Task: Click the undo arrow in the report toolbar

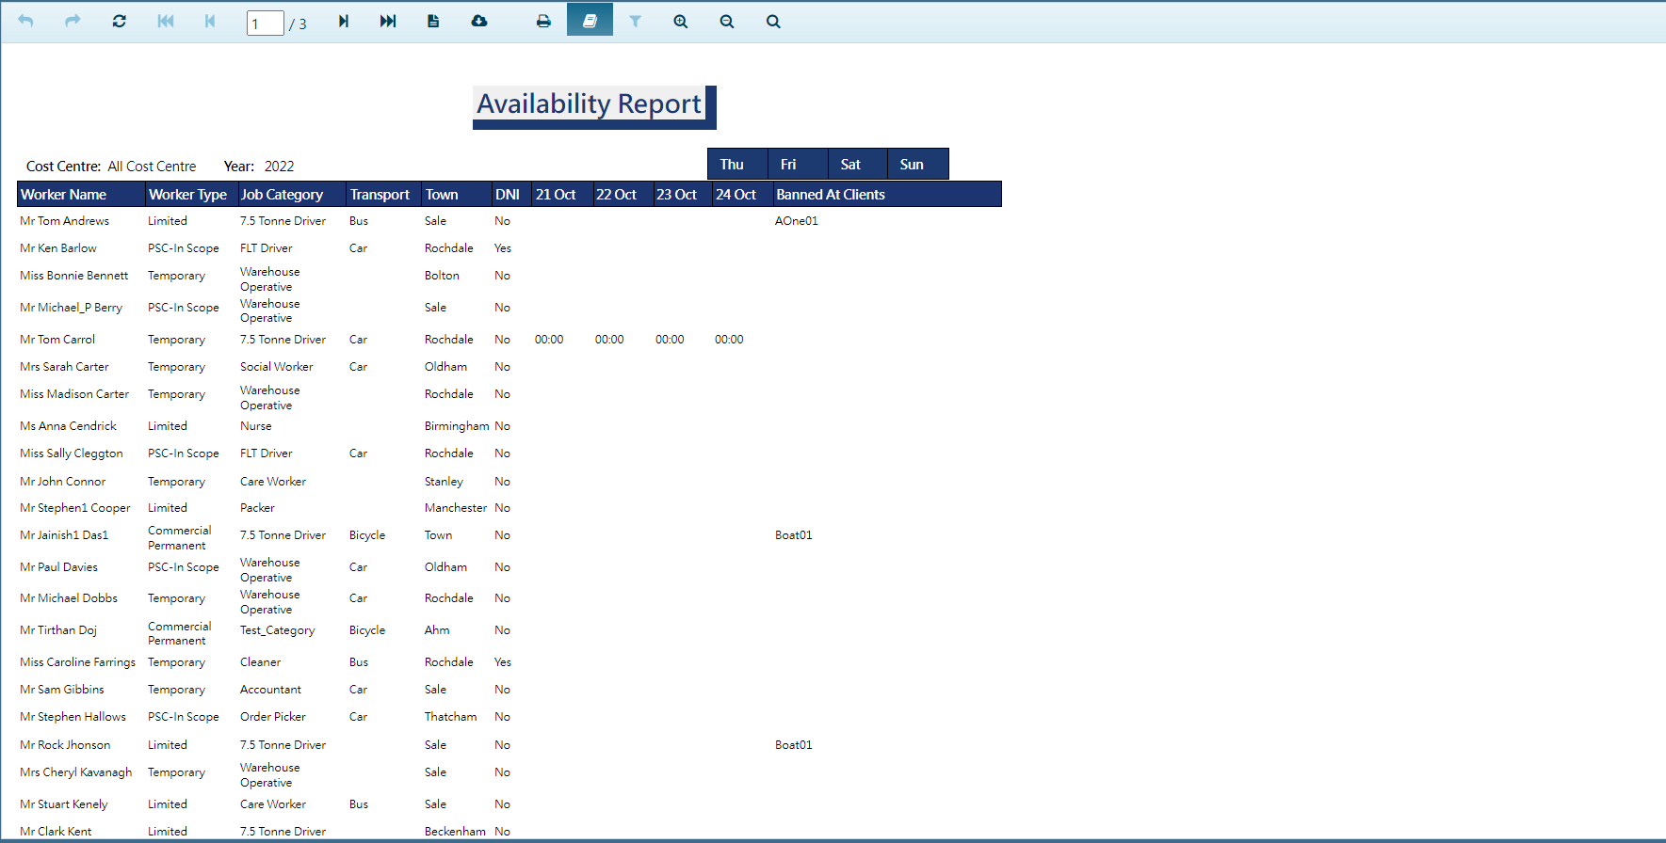Action: (x=25, y=21)
